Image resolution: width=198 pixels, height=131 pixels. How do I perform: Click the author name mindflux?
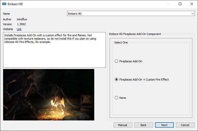click(x=22, y=19)
